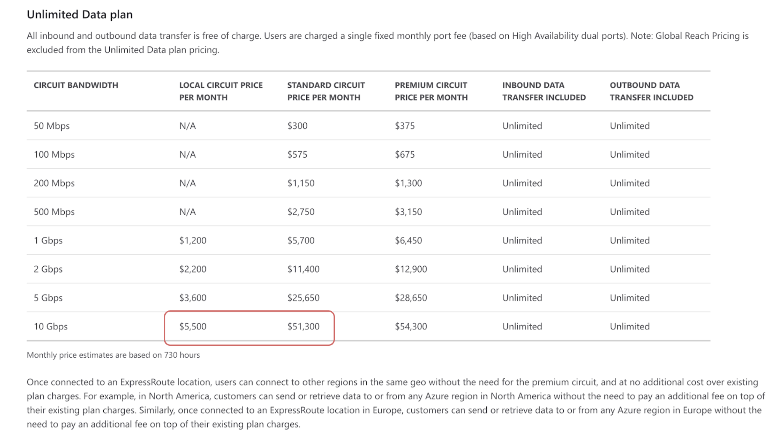Select the Outbound Data Transfer Included header
This screenshot has height=438, width=774.
(651, 91)
